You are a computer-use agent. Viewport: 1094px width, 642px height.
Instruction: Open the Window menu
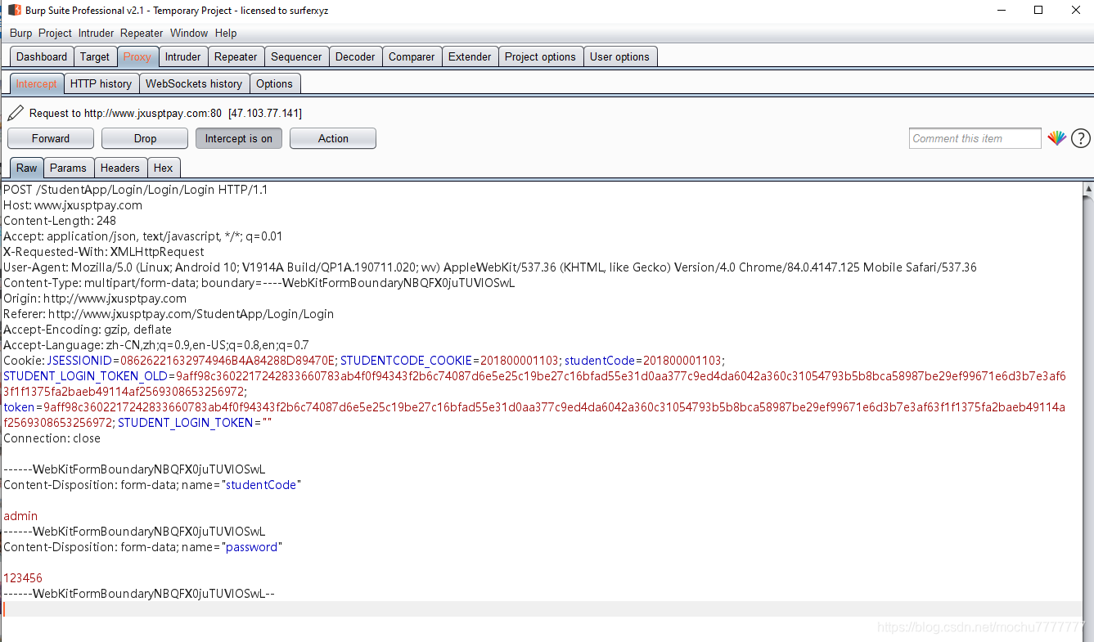point(189,34)
